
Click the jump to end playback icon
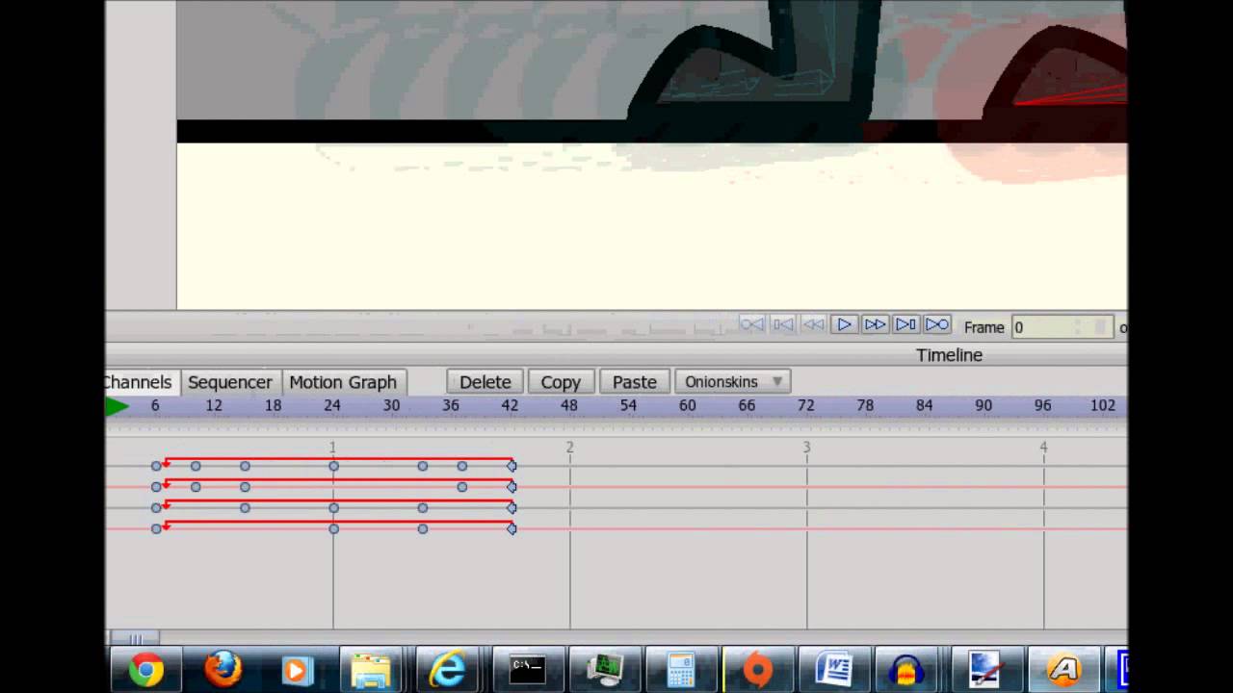(x=936, y=325)
